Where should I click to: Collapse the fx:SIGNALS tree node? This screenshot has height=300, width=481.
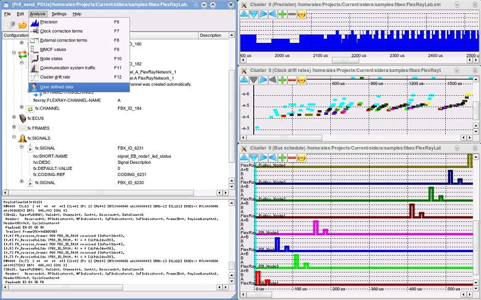tap(14, 137)
